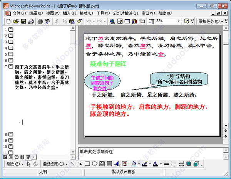This screenshot has height=179, width=231.
Task: Click the Undo arrow icon
Action: (x=89, y=21)
